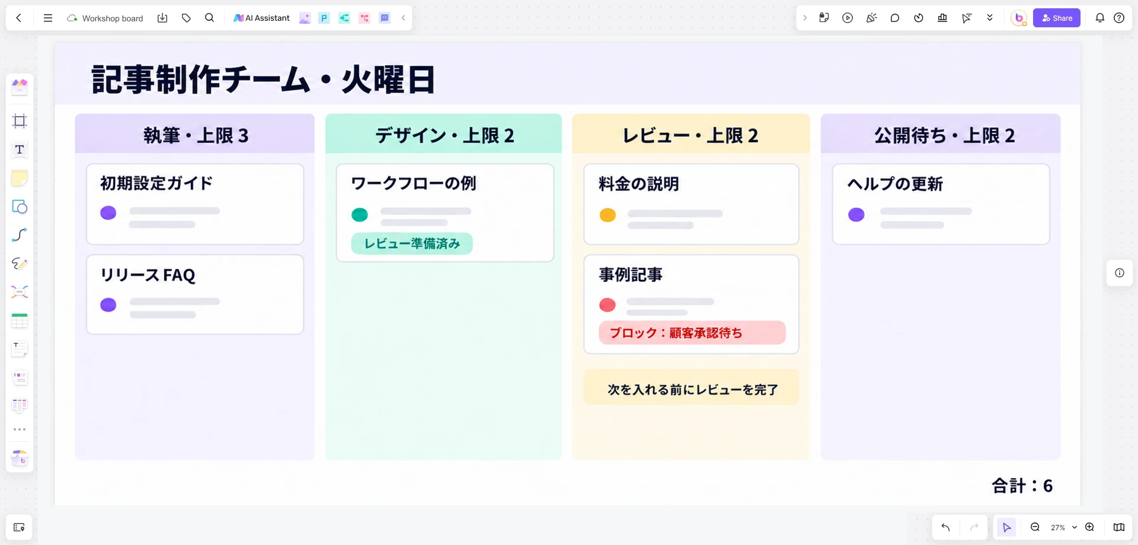Select the Frame tool in sidebar

click(20, 121)
